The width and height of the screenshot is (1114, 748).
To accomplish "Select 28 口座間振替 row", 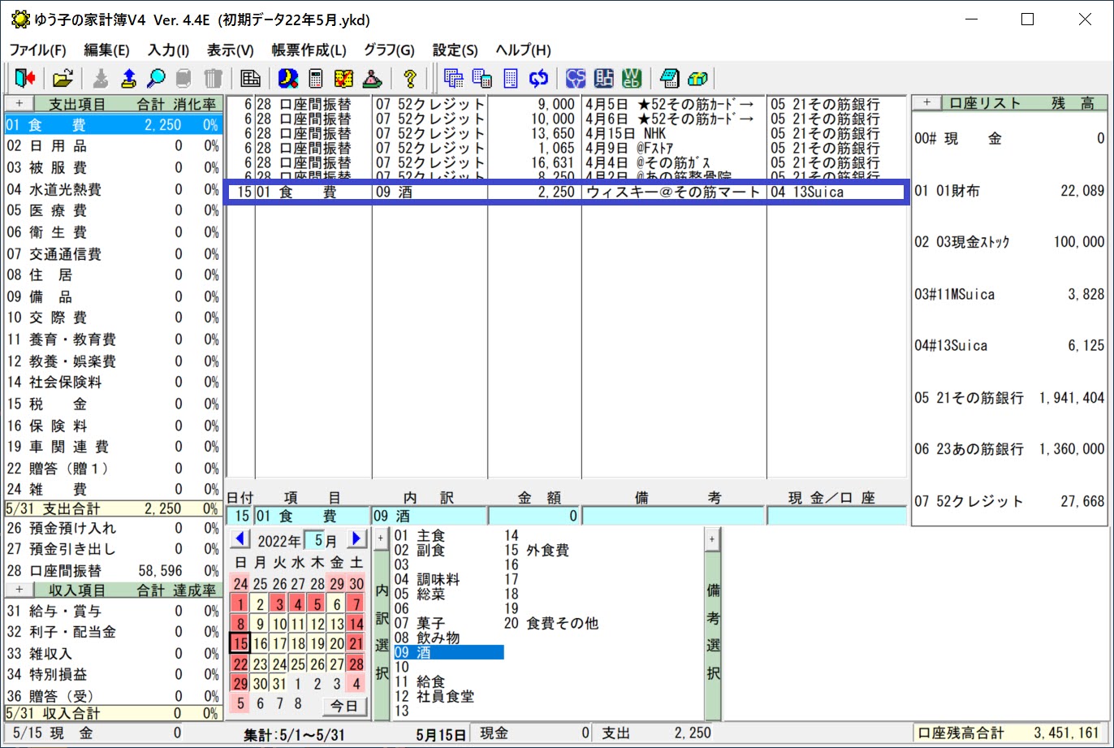I will pyautogui.click(x=113, y=571).
